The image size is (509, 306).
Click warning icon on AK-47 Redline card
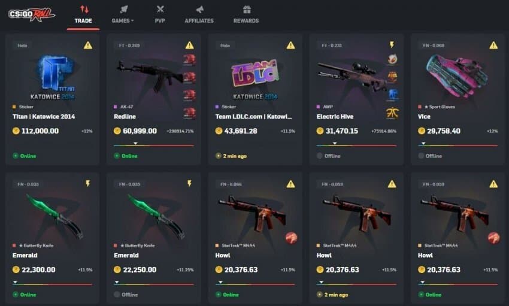point(190,45)
